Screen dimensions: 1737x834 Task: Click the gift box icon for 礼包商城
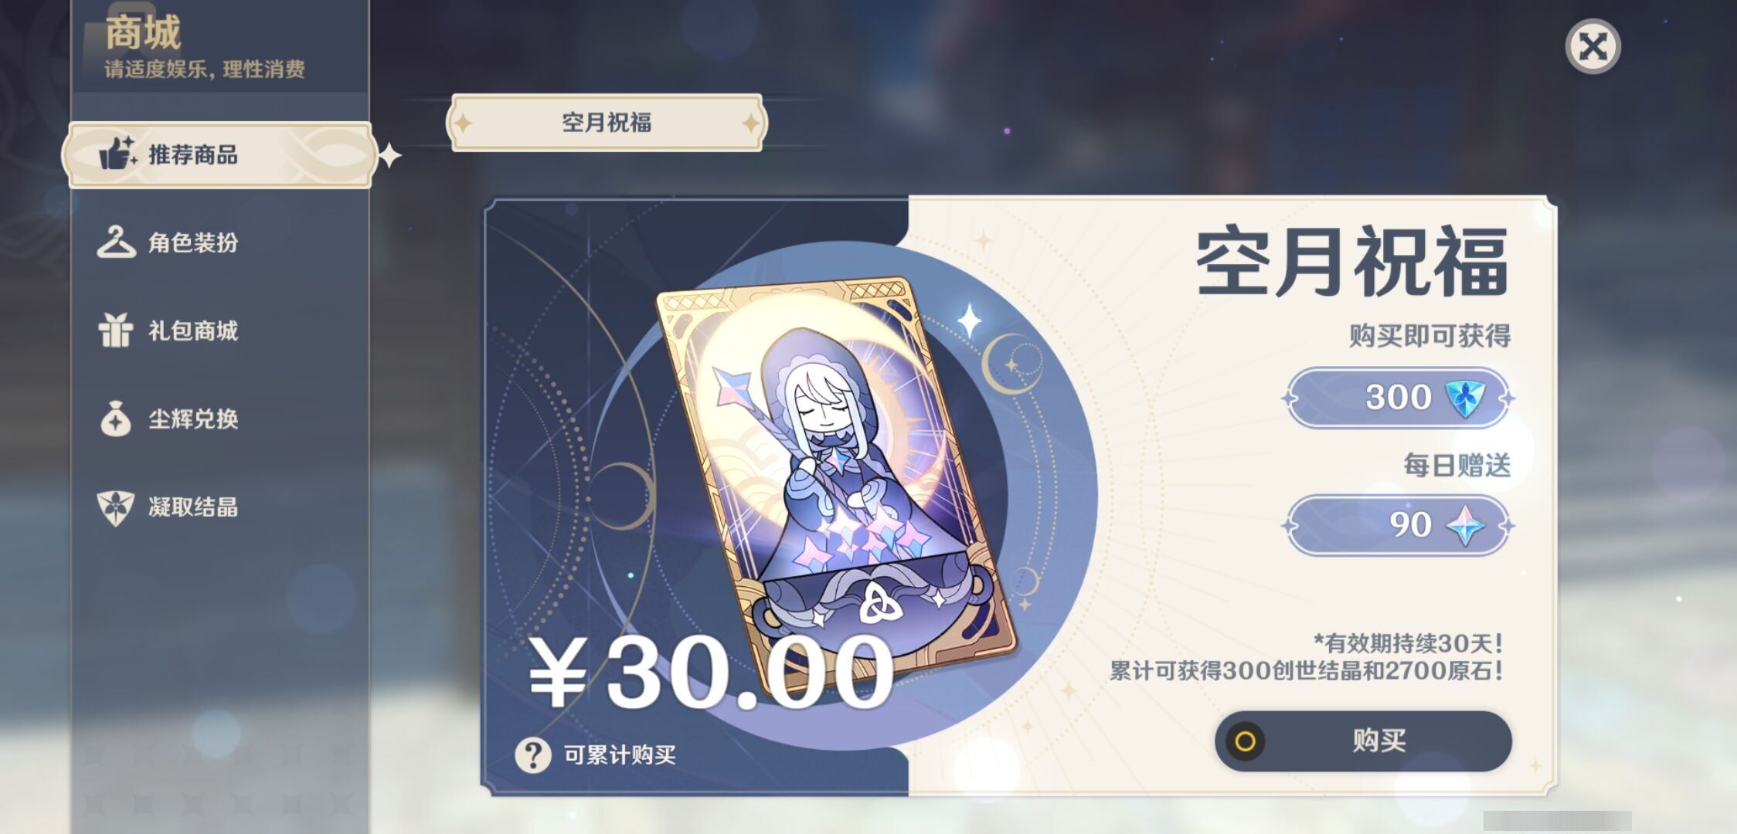click(x=116, y=331)
